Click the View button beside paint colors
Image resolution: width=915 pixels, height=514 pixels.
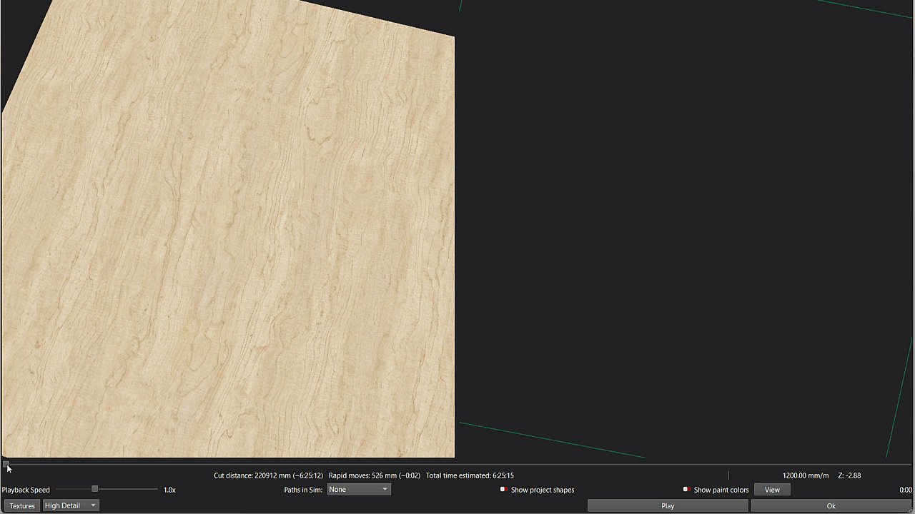click(x=772, y=490)
